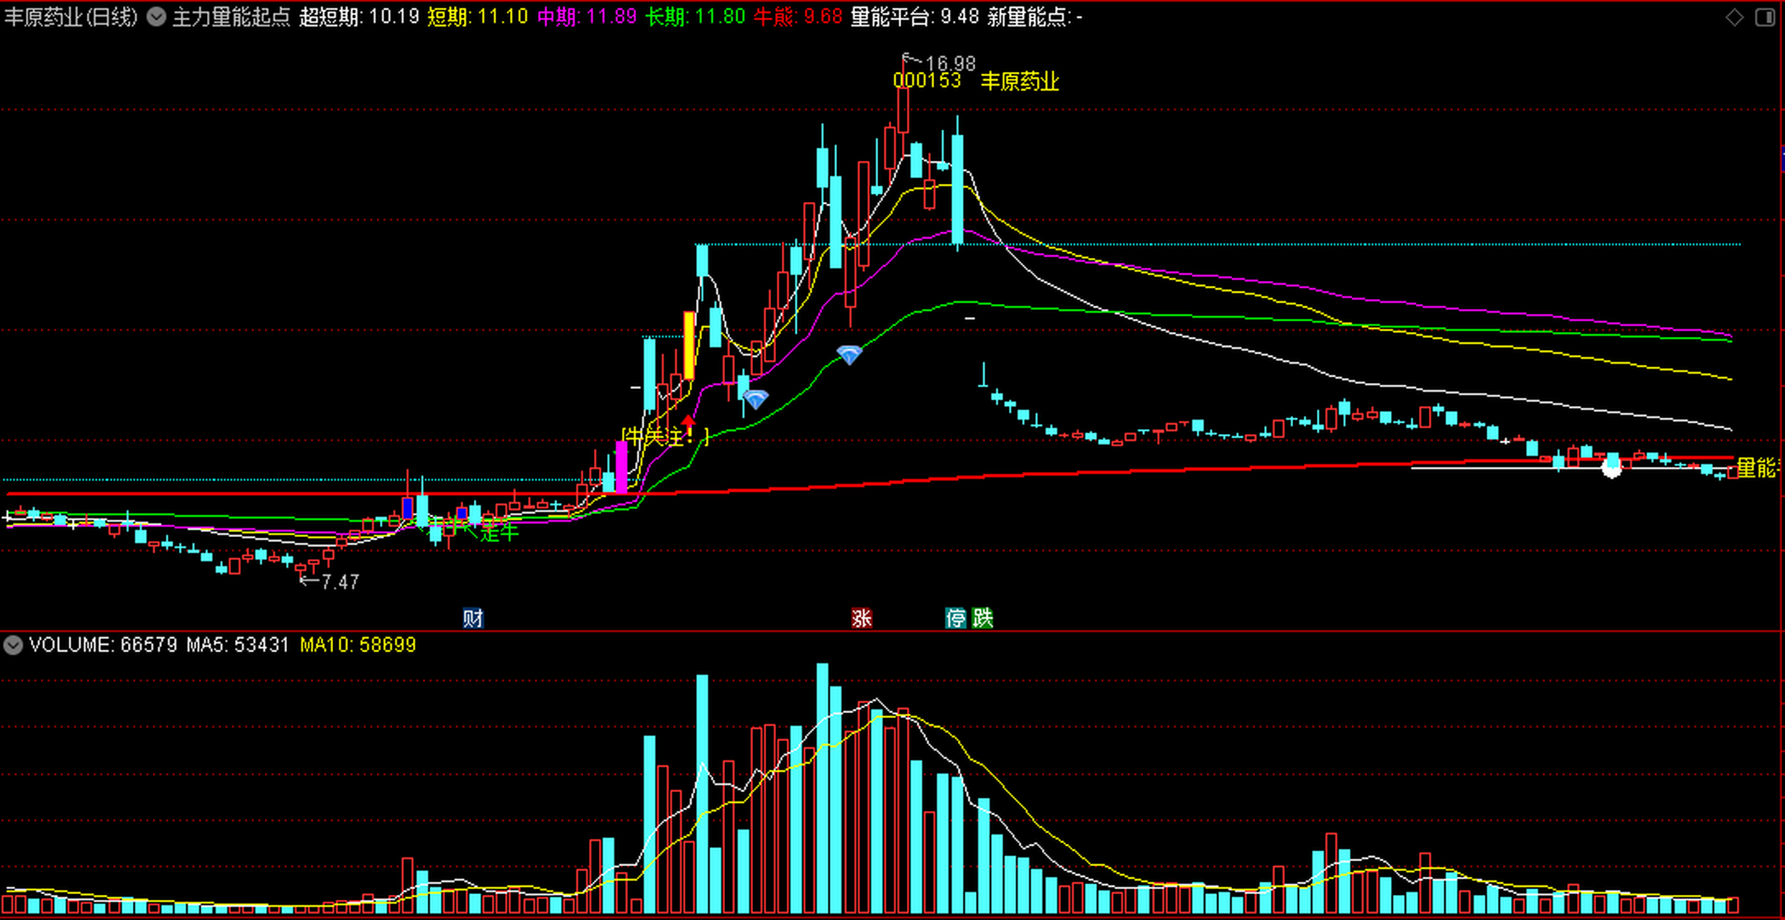1785x920 pixels.
Task: Click the 16.98 high price label
Action: [950, 64]
